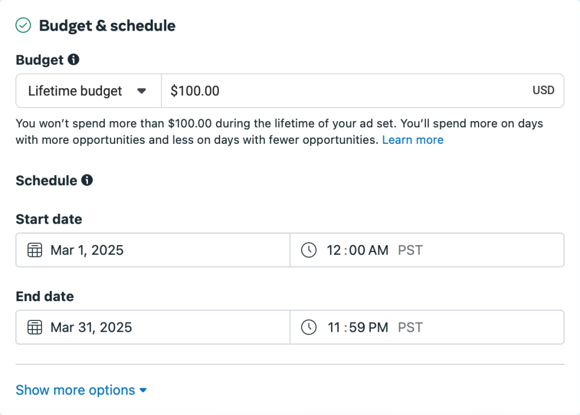Click the USD currency label
The height and width of the screenshot is (415, 580).
click(543, 91)
